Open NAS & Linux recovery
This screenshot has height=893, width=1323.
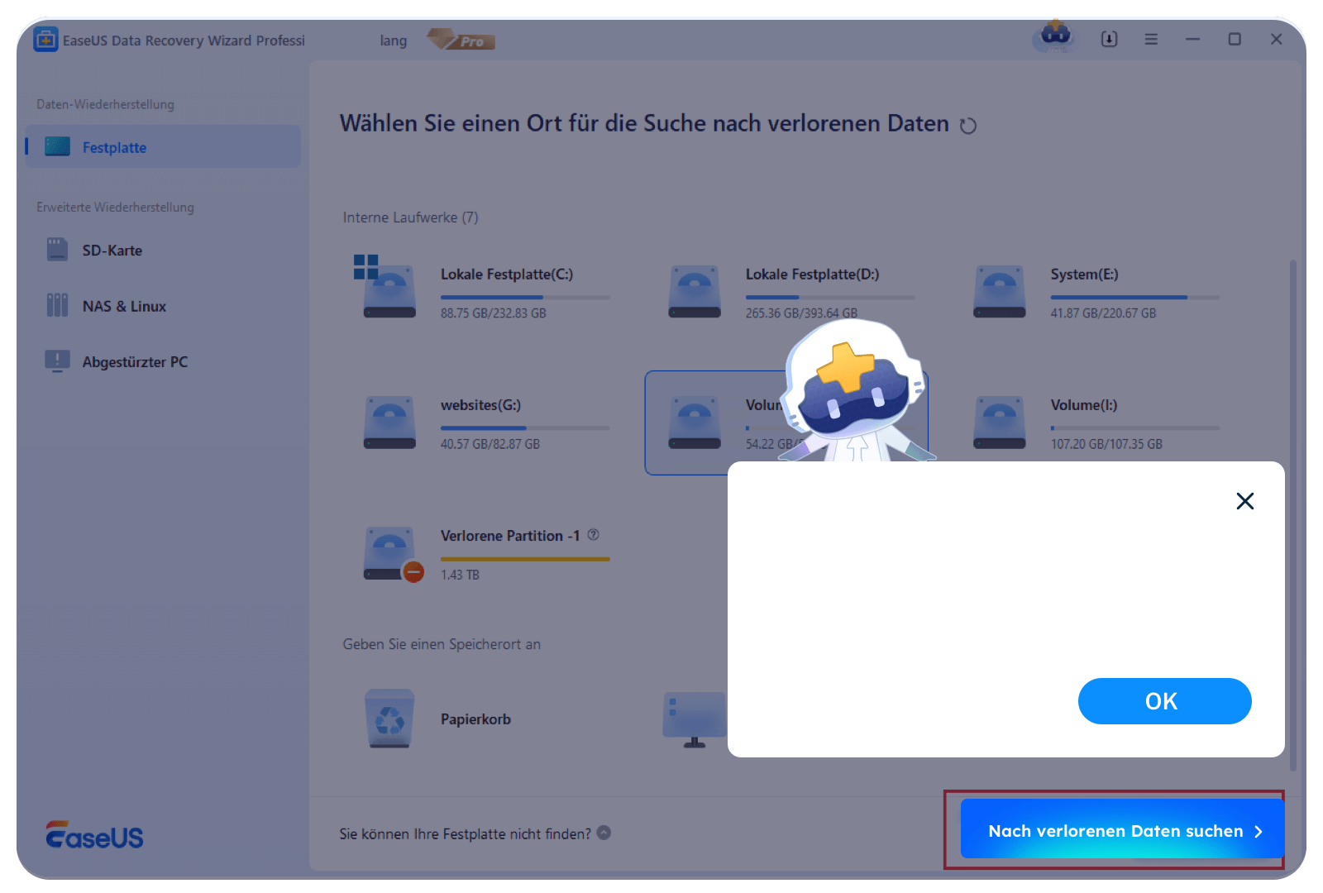point(124,307)
